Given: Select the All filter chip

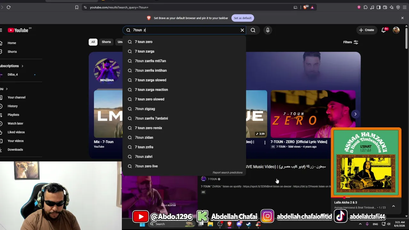Looking at the screenshot, I should (93, 42).
